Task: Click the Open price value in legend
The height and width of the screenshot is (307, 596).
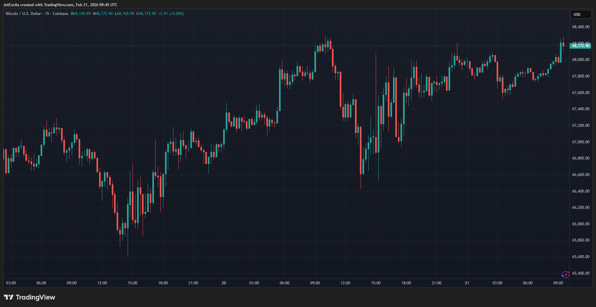Action: [x=82, y=14]
